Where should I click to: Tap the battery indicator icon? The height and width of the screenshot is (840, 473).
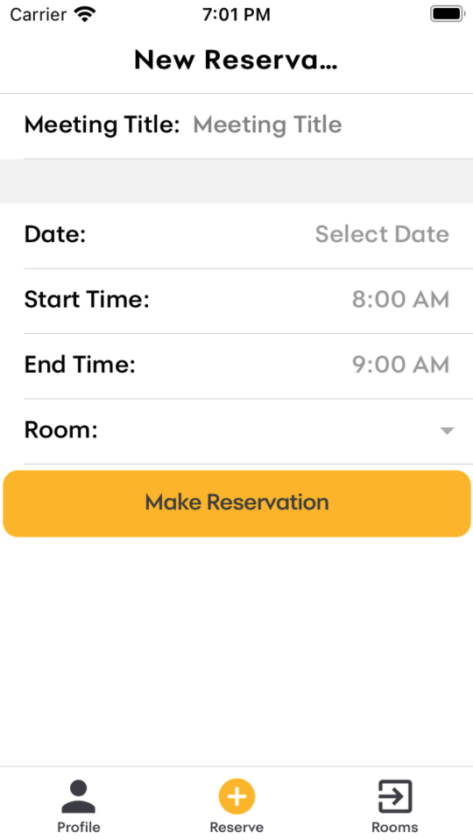point(447,14)
